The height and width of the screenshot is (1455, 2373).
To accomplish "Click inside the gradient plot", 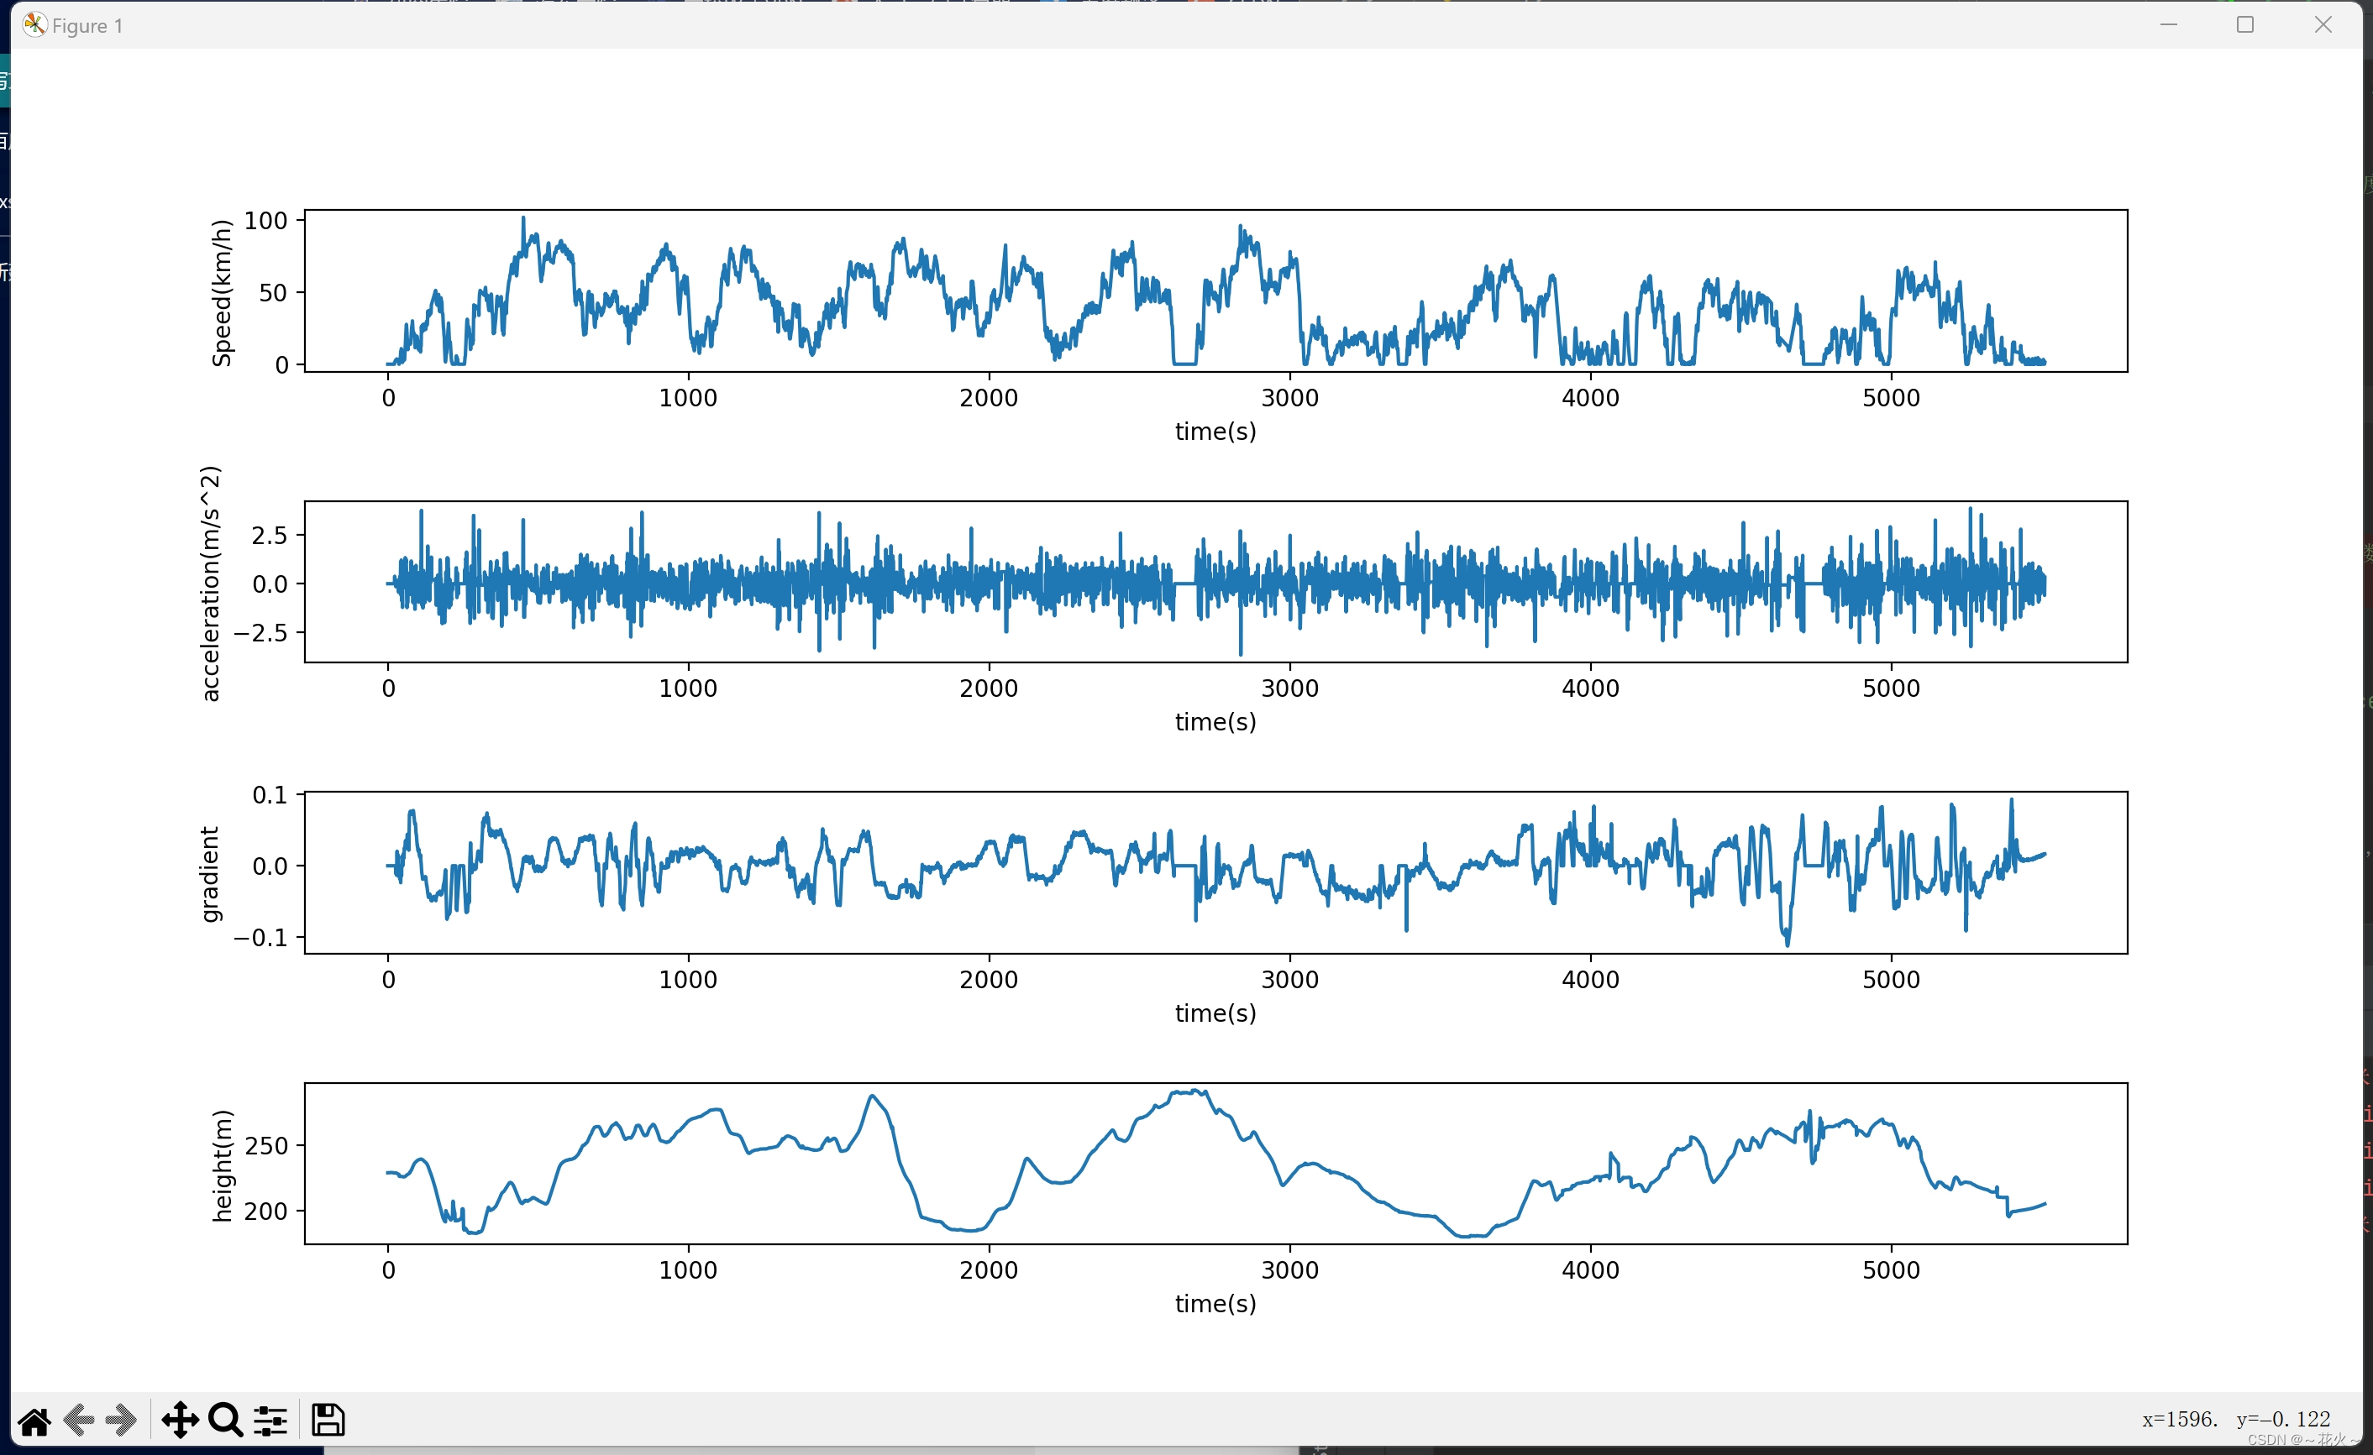I will coord(1215,871).
